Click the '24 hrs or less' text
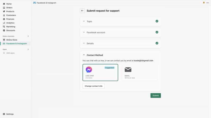 point(130,78)
